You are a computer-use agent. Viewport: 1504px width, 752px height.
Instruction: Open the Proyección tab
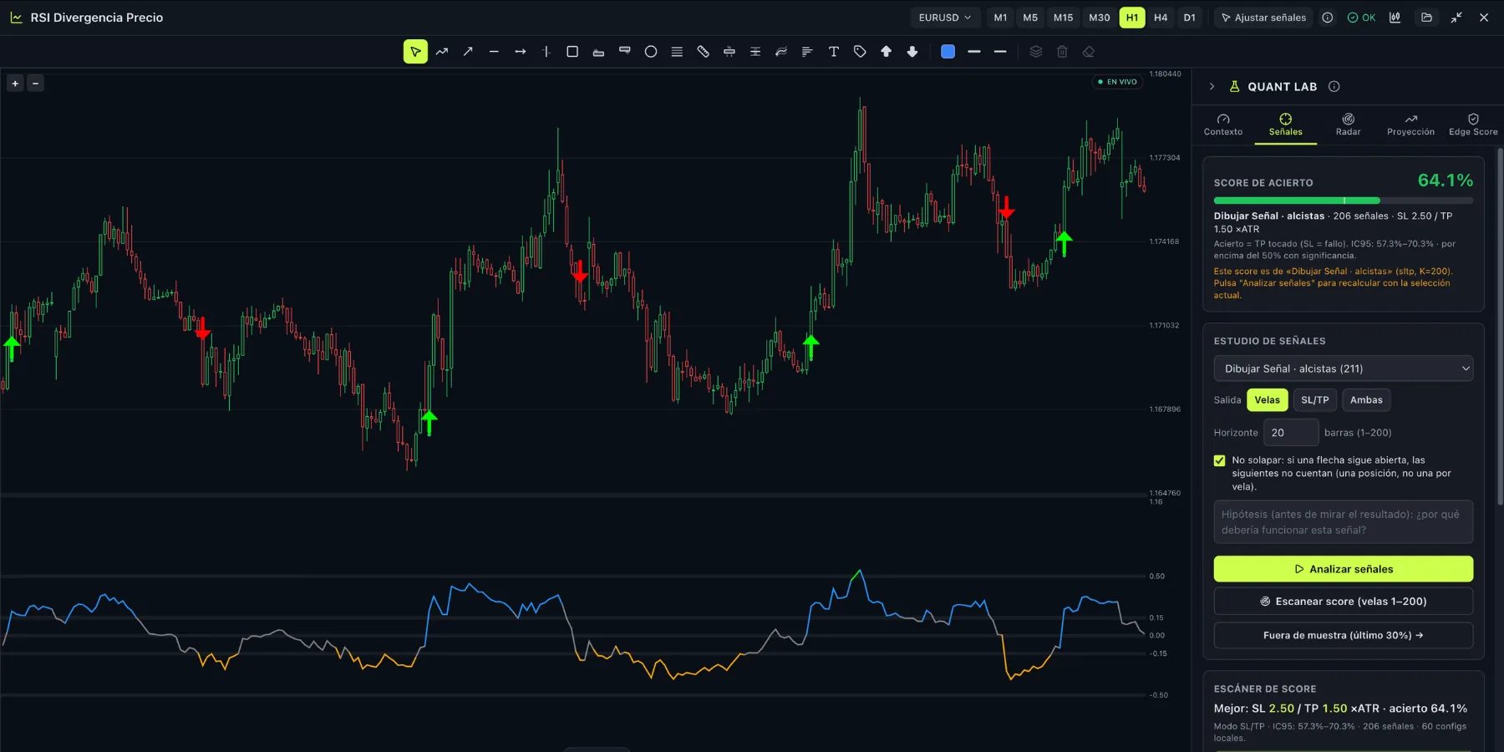[1410, 125]
